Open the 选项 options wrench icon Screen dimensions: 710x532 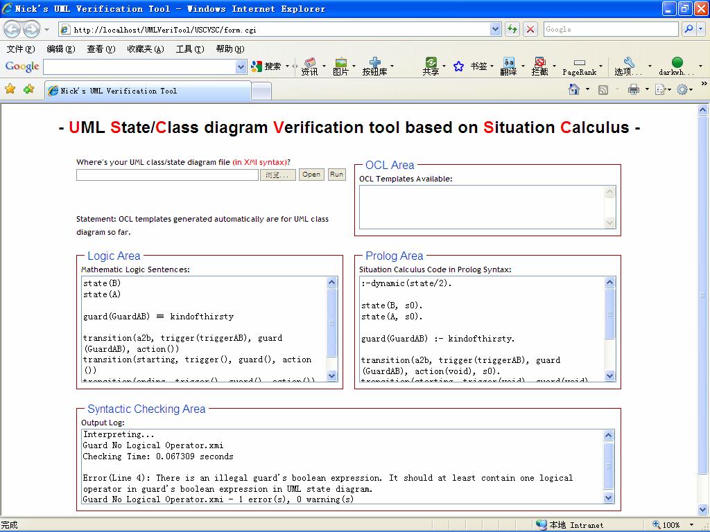pos(628,66)
